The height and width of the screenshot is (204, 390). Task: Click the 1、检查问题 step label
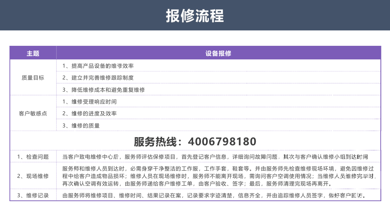pyautogui.click(x=33, y=157)
